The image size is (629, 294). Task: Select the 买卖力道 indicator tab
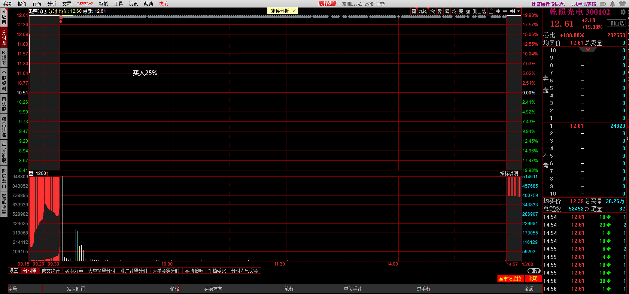click(74, 271)
